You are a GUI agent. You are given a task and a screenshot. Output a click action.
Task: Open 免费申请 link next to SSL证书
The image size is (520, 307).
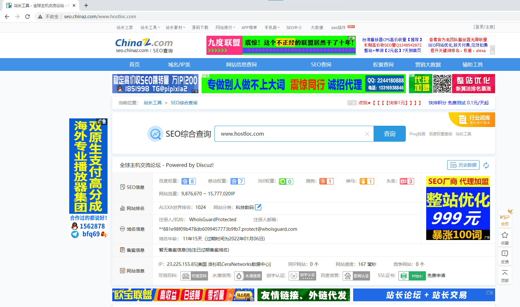436,275
